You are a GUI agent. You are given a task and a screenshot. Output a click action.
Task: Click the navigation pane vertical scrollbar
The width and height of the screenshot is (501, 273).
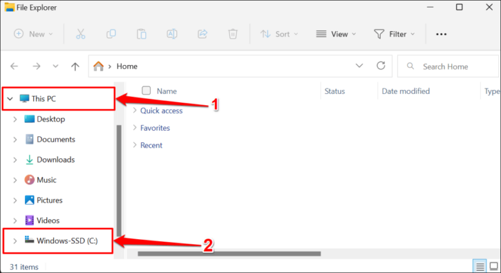point(119,180)
